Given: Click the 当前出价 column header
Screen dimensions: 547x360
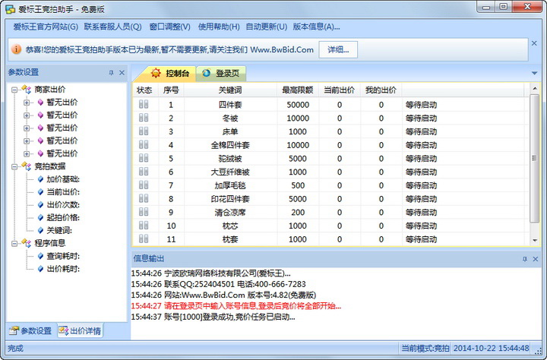Looking at the screenshot, I should pyautogui.click(x=339, y=90).
